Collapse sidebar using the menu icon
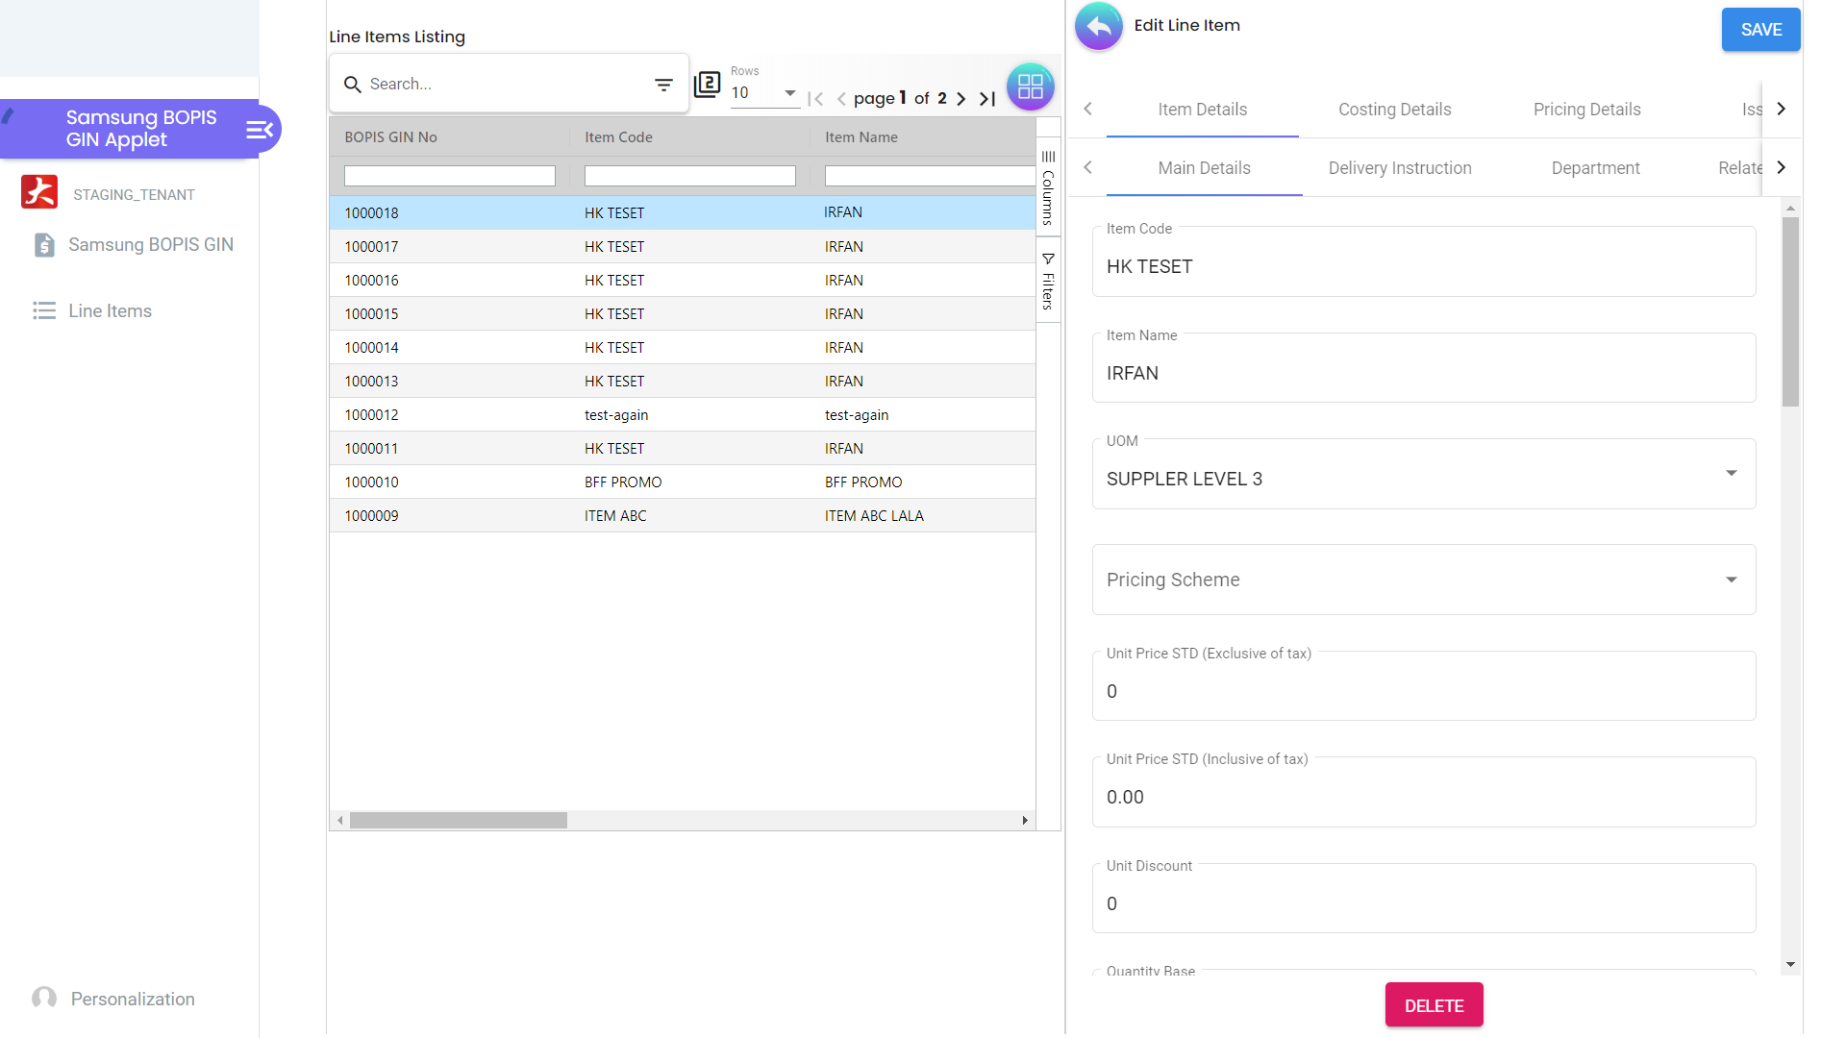Screen dimensions: 1846x1038 (260, 130)
